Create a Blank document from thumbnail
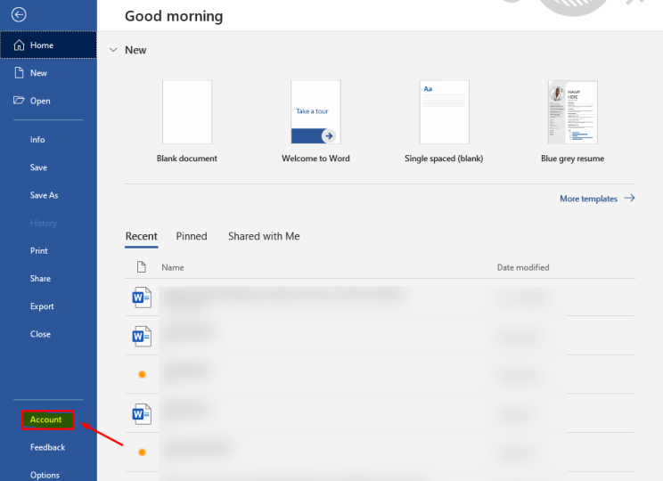Screen dimensions: 663x481 (187, 112)
